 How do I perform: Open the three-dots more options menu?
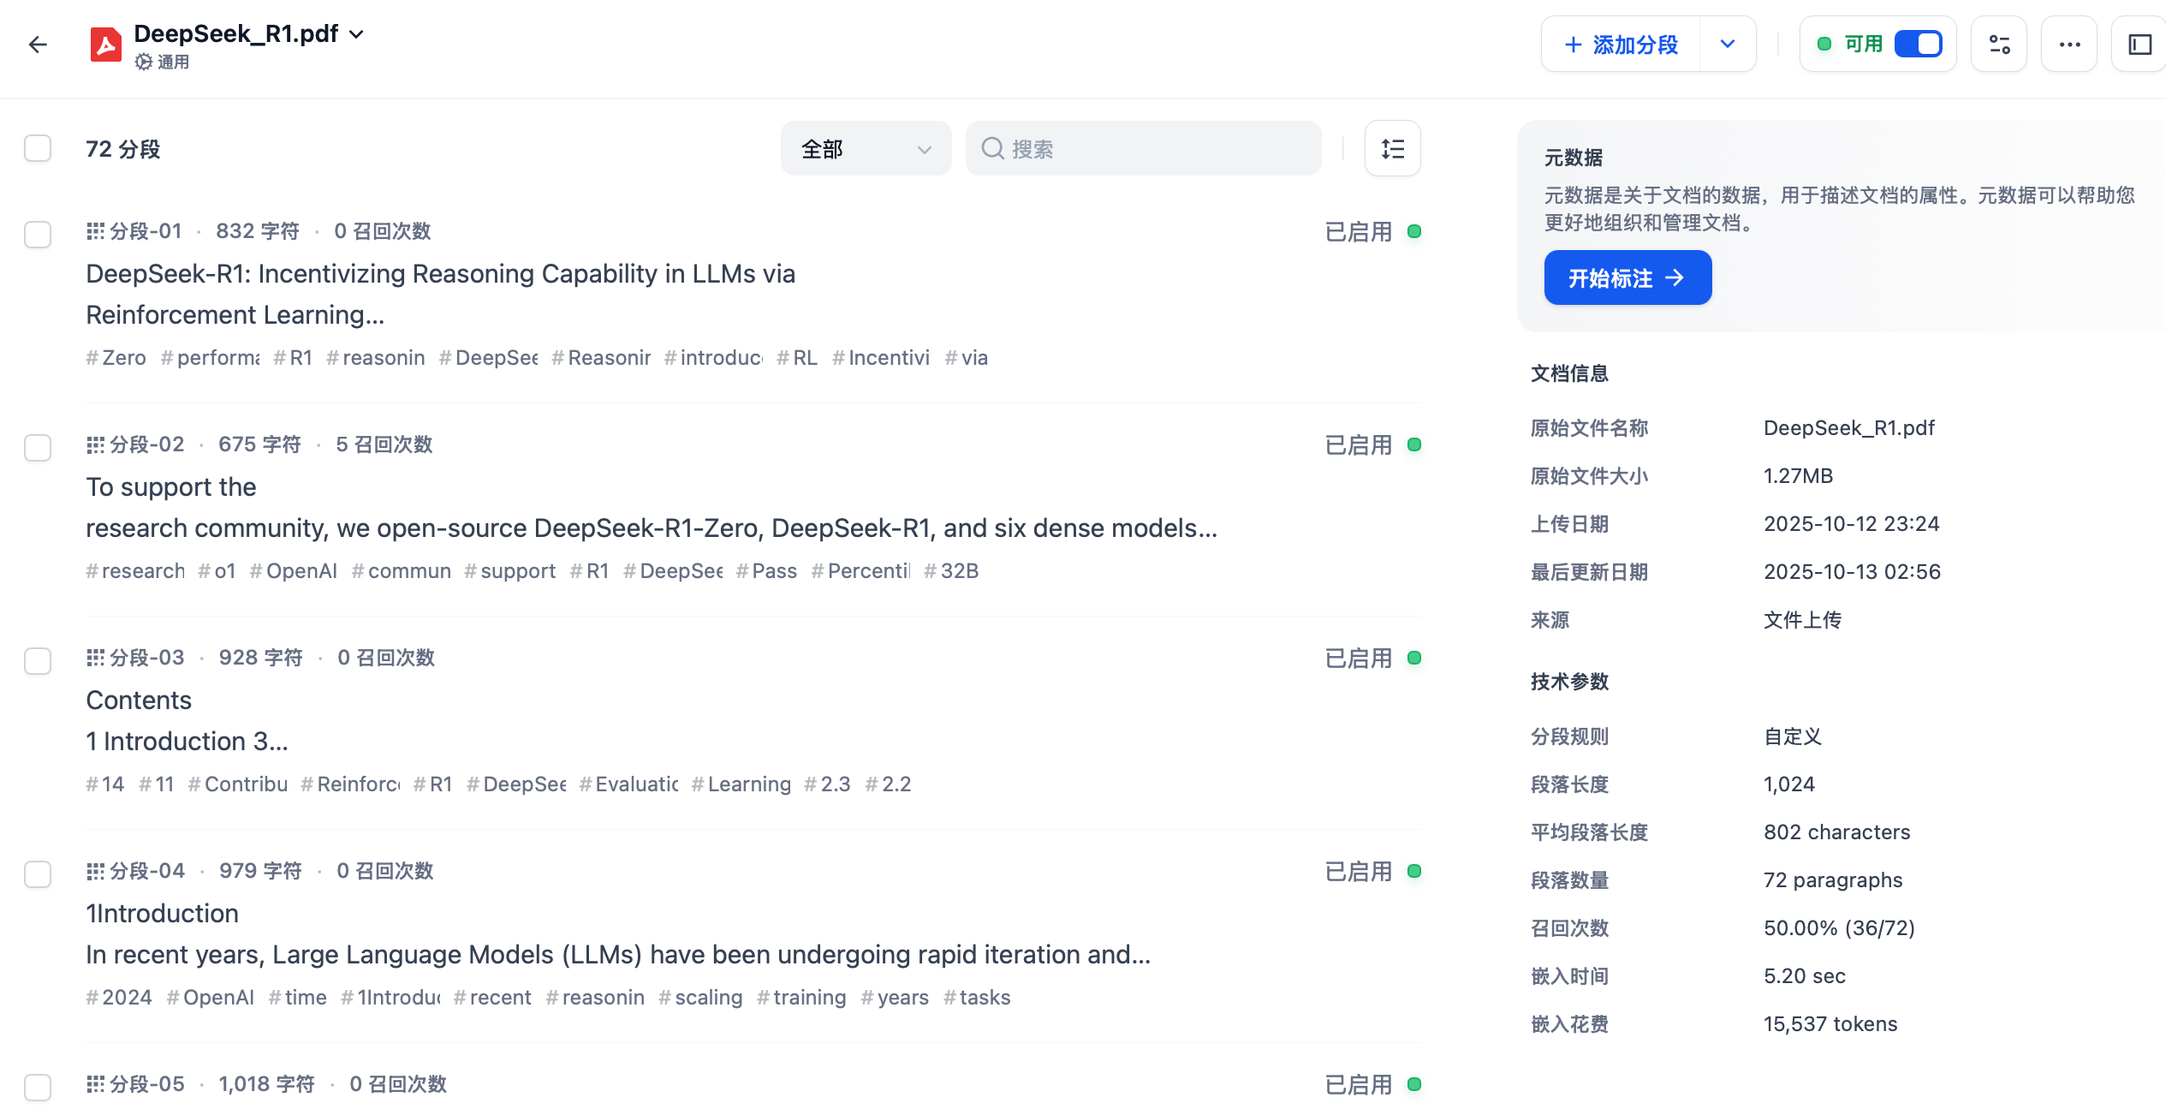2069,45
